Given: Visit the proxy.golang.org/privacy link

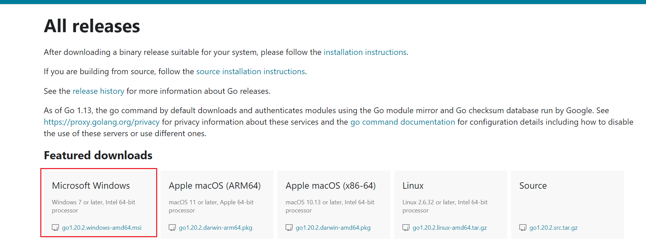Looking at the screenshot, I should [x=102, y=122].
